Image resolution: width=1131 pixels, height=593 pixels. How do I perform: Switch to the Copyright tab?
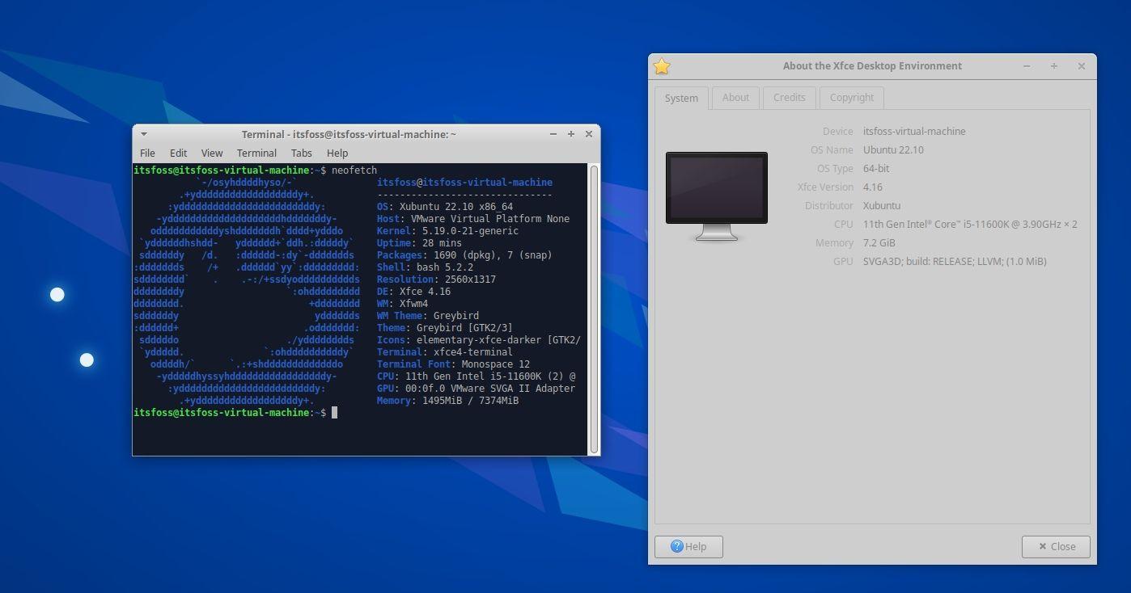pos(851,97)
